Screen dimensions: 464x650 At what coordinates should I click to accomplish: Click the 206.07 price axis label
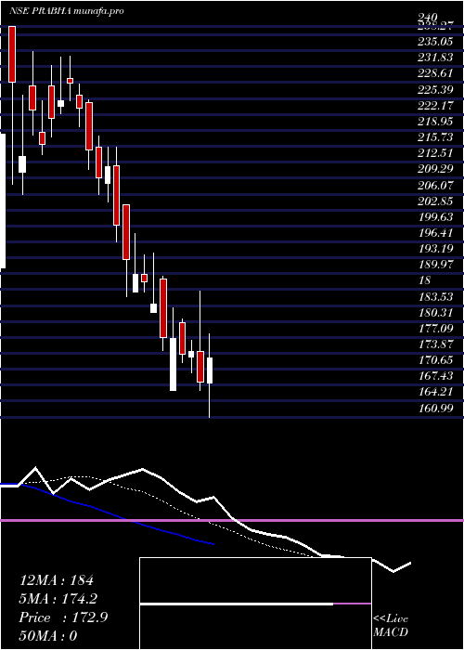[435, 186]
